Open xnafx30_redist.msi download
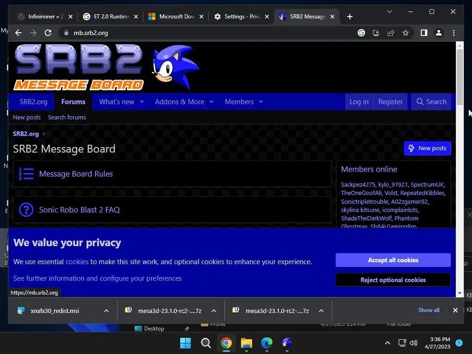The width and height of the screenshot is (472, 354). [54, 311]
